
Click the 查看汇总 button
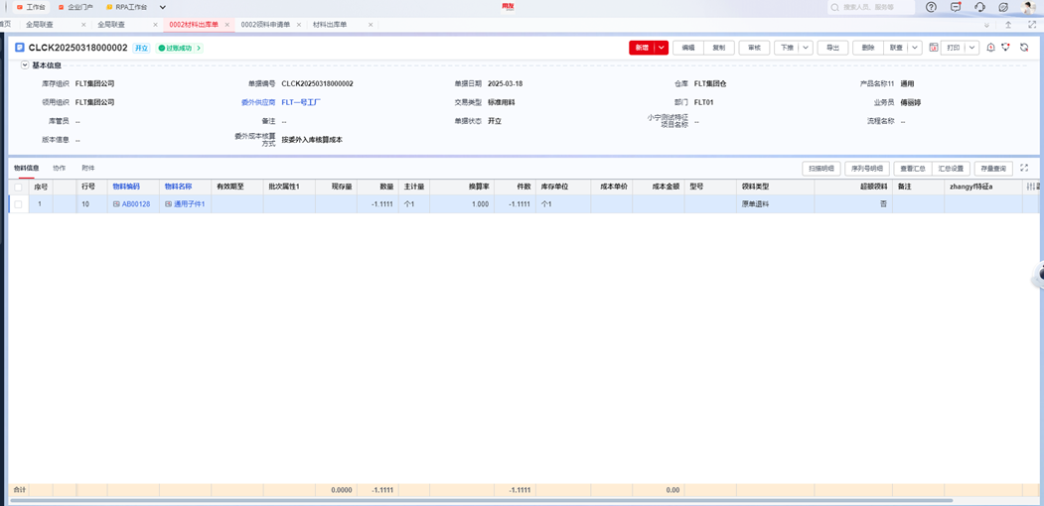[912, 169]
